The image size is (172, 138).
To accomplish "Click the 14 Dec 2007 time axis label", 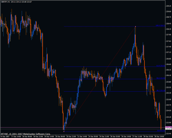I will [5, 137].
